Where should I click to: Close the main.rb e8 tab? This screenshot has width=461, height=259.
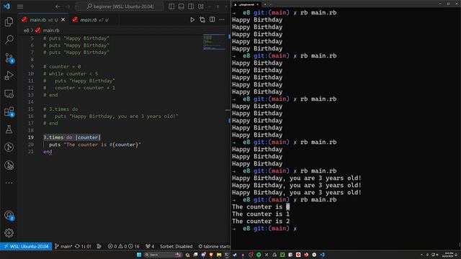tap(63, 19)
